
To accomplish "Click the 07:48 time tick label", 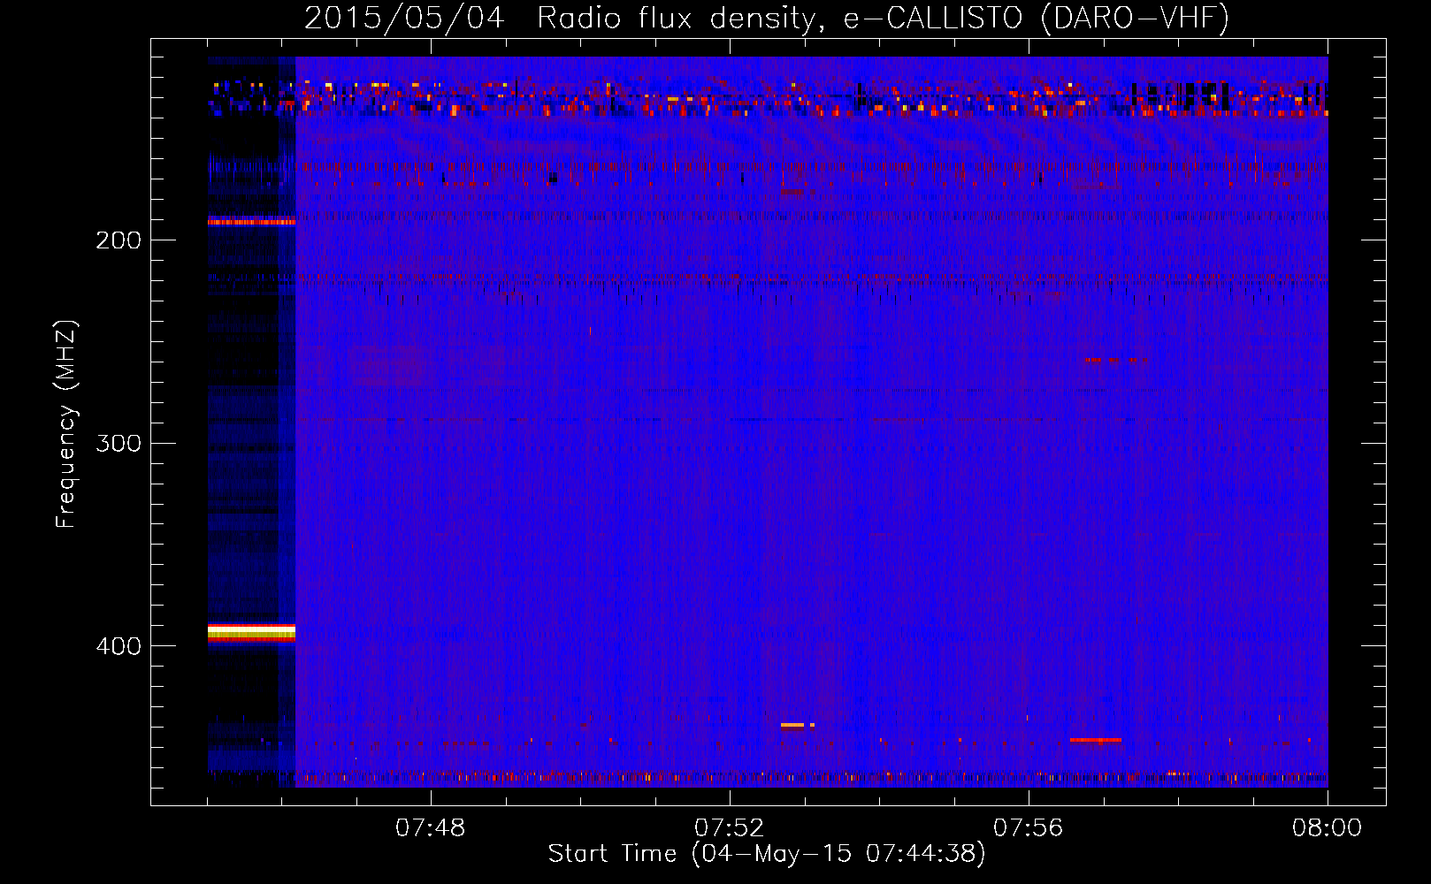I will click(x=431, y=828).
